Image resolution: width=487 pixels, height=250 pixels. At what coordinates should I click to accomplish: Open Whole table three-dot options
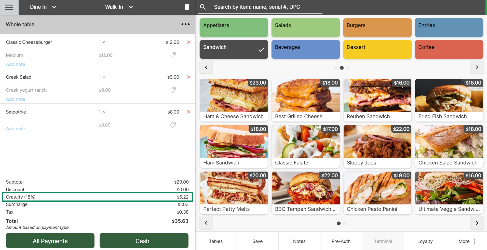(185, 24)
